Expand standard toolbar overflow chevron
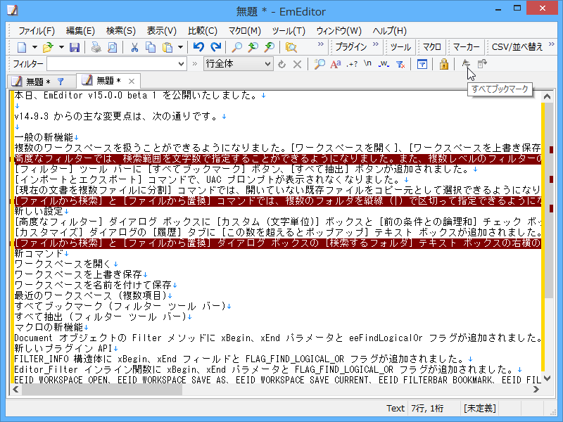The height and width of the screenshot is (422, 563). (321, 44)
